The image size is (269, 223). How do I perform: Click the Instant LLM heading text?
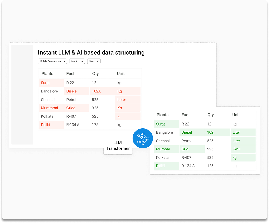pyautogui.click(x=91, y=52)
